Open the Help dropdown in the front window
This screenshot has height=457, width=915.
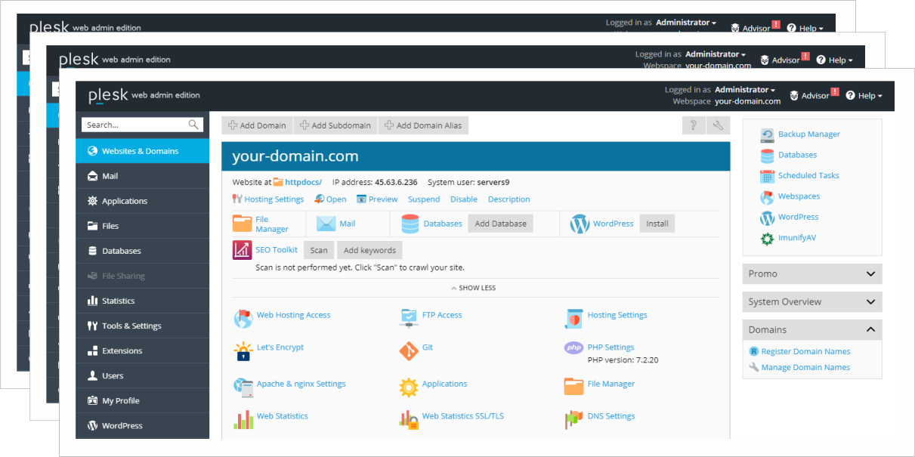(x=864, y=96)
